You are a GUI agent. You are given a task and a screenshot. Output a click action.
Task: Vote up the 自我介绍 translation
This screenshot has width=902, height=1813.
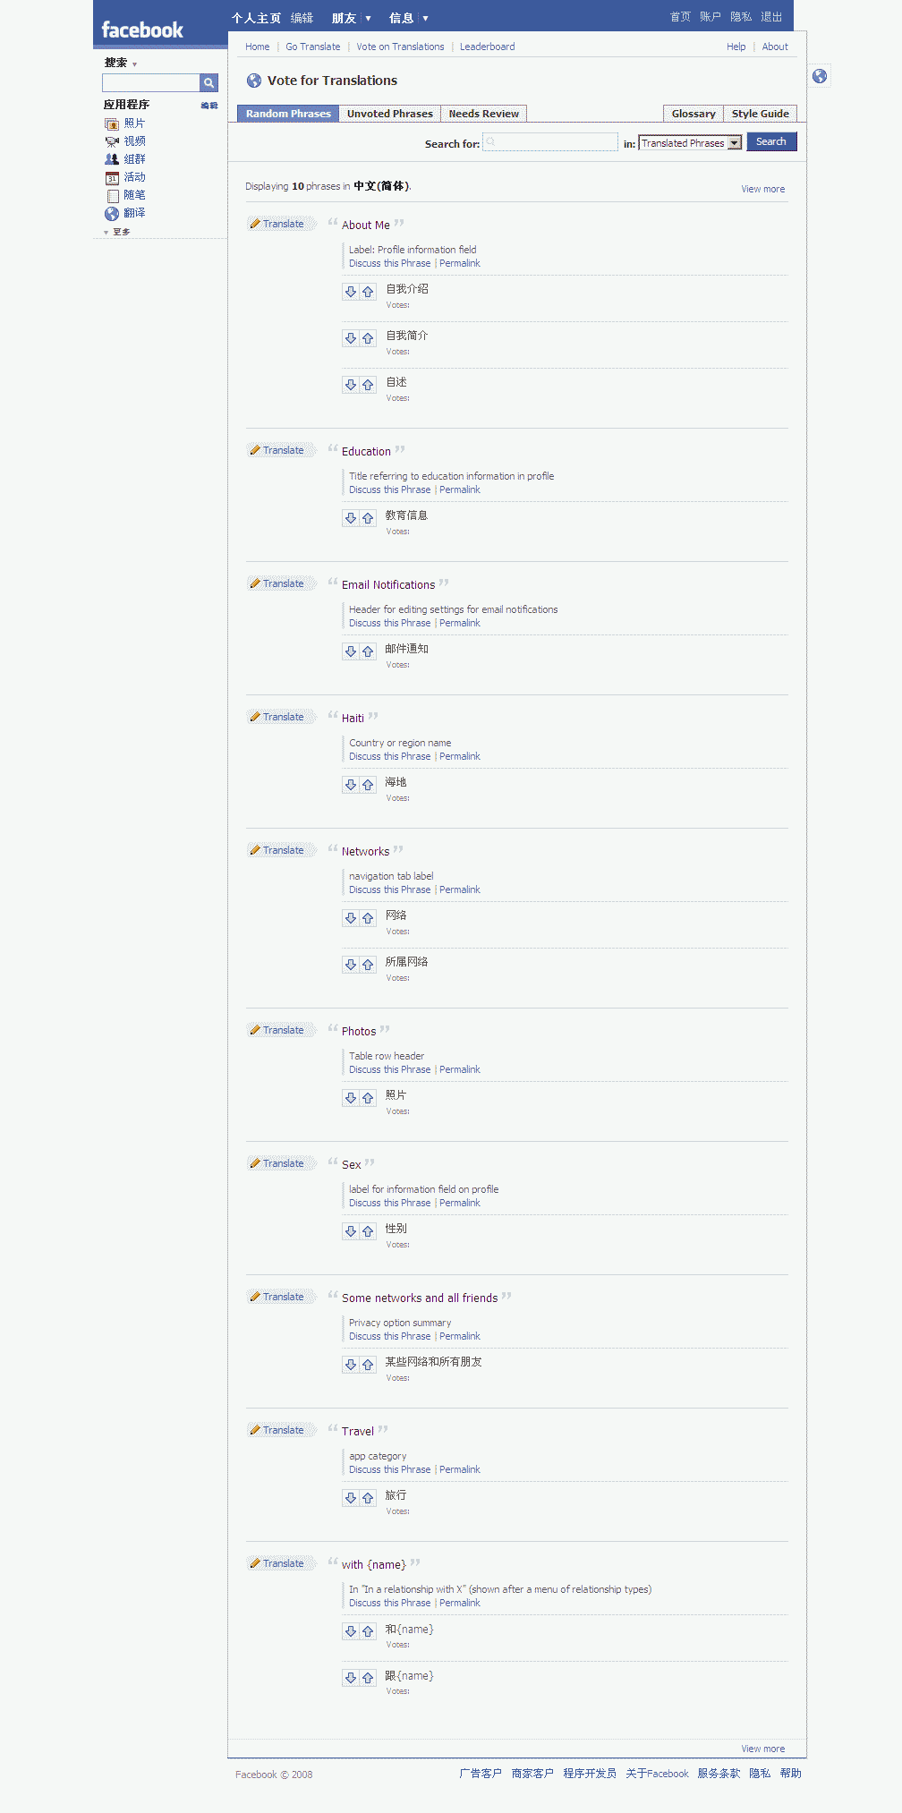[x=368, y=292]
